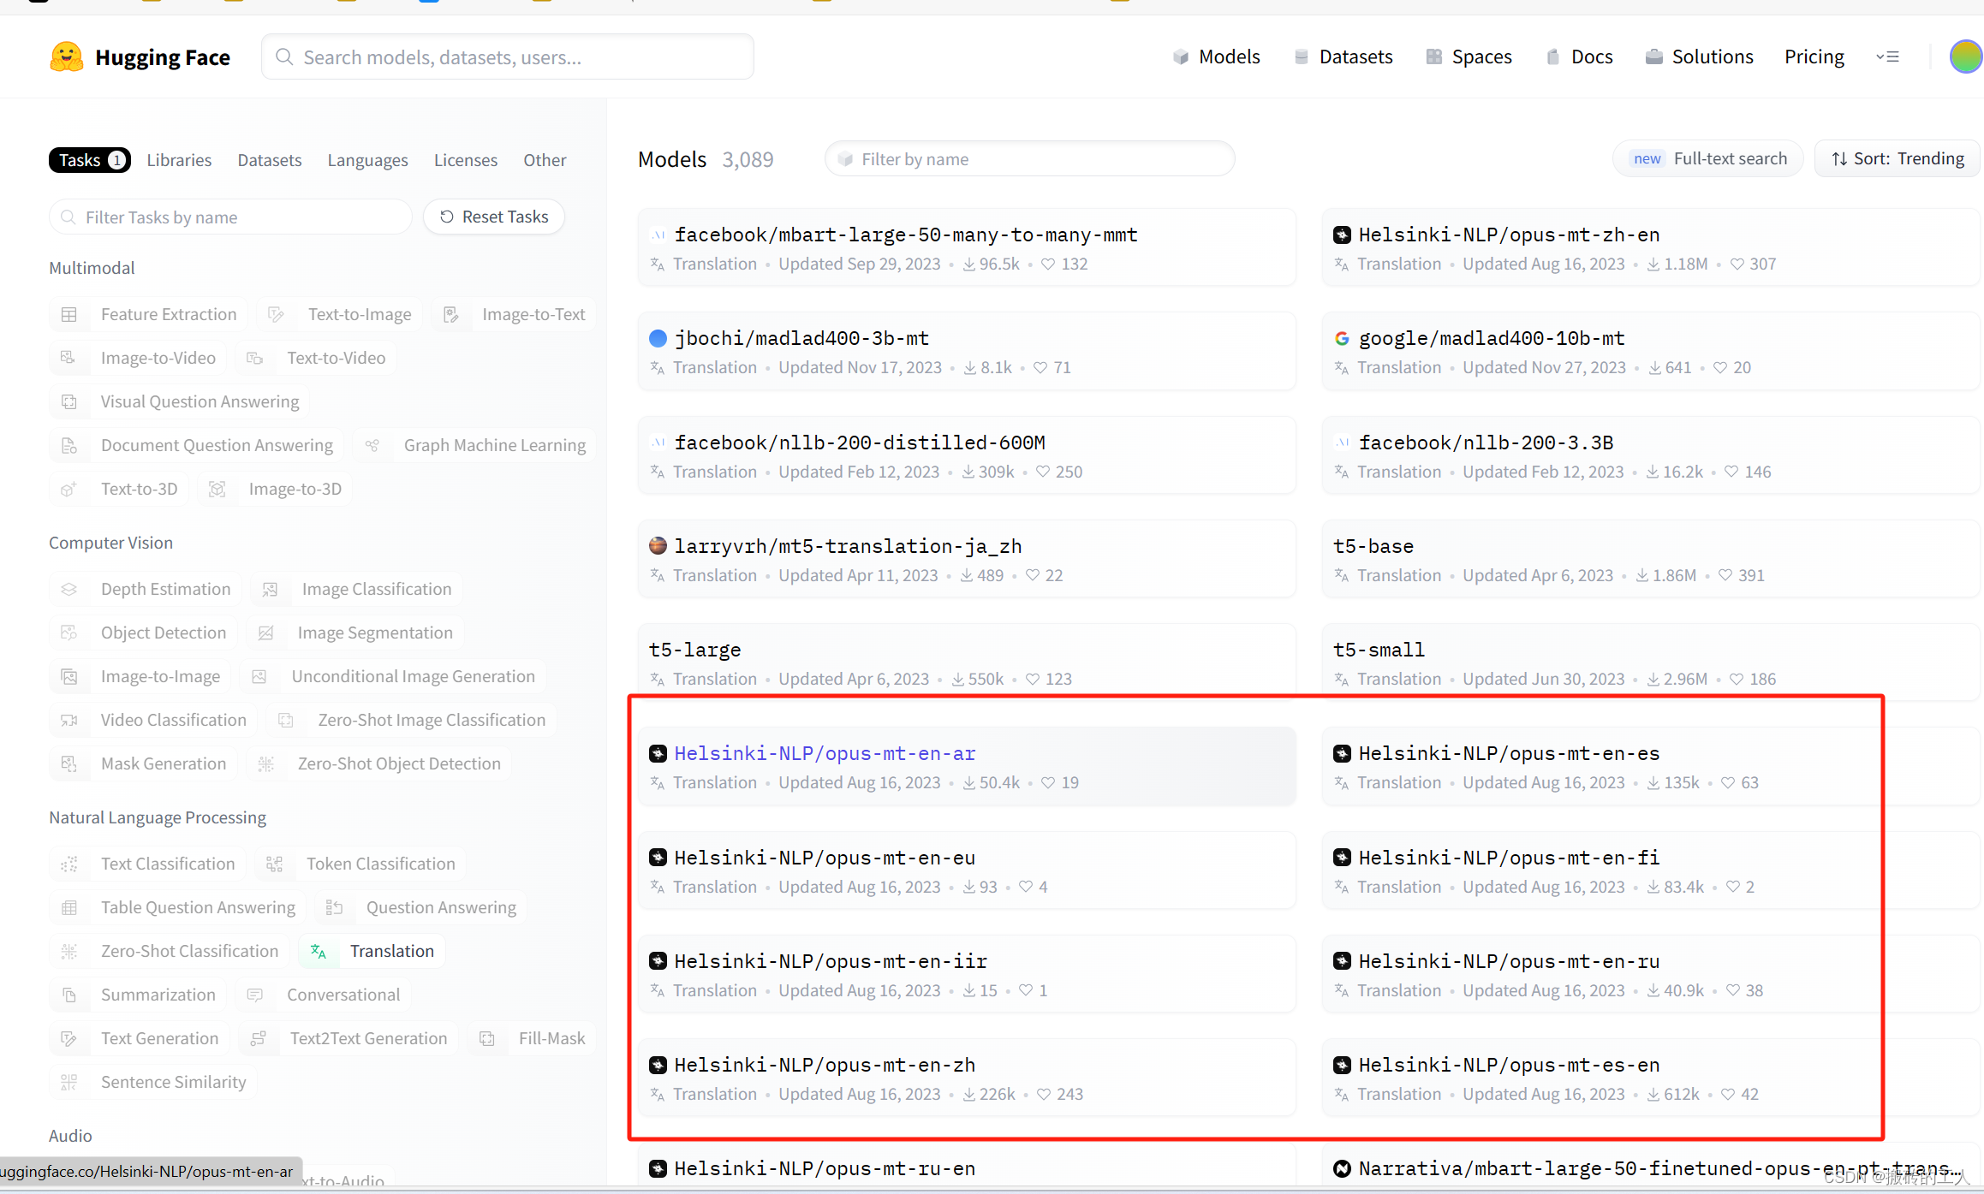Viewport: 1984px width, 1194px height.
Task: Toggle the Conversational task filter
Action: coord(324,995)
